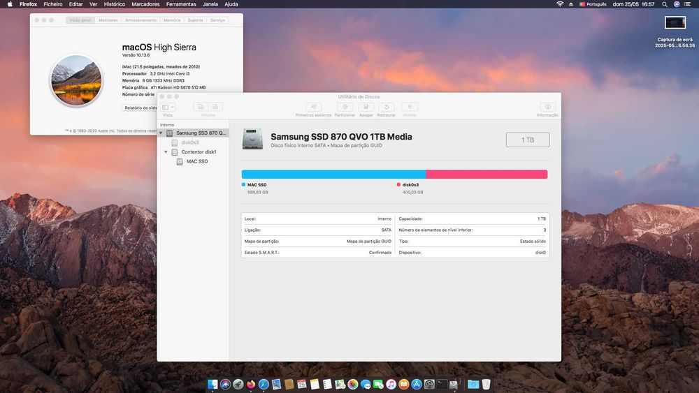Click the Restaurar toolbar icon
699x393 pixels.
pyautogui.click(x=387, y=107)
